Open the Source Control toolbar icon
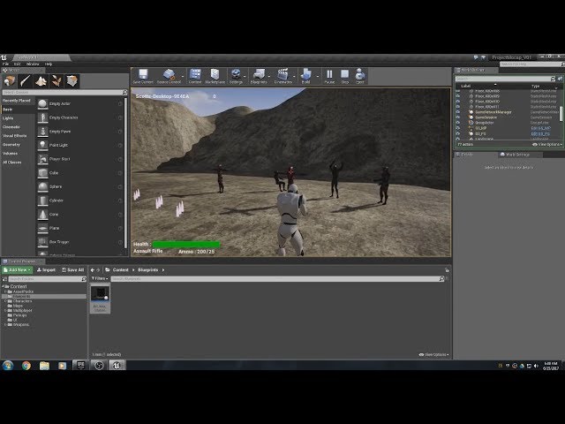Image resolution: width=565 pixels, height=424 pixels. click(169, 76)
